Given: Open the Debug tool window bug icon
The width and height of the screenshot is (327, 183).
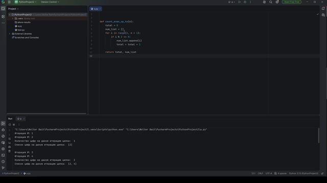Looking at the screenshot, I should (3, 130).
